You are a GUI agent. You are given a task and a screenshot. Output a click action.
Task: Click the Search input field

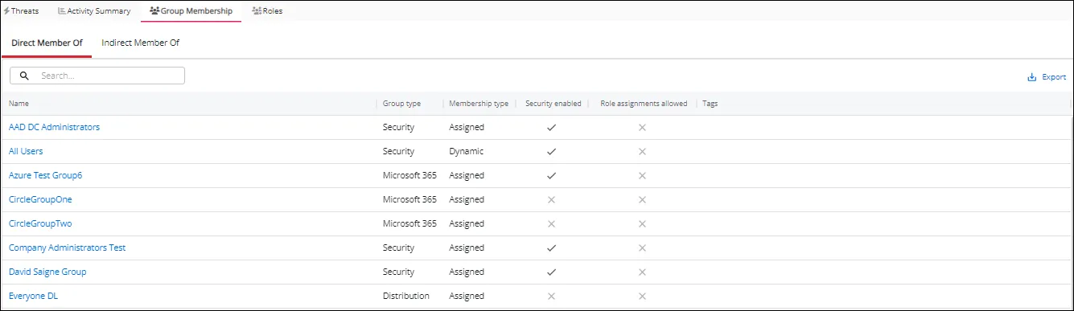click(x=97, y=76)
